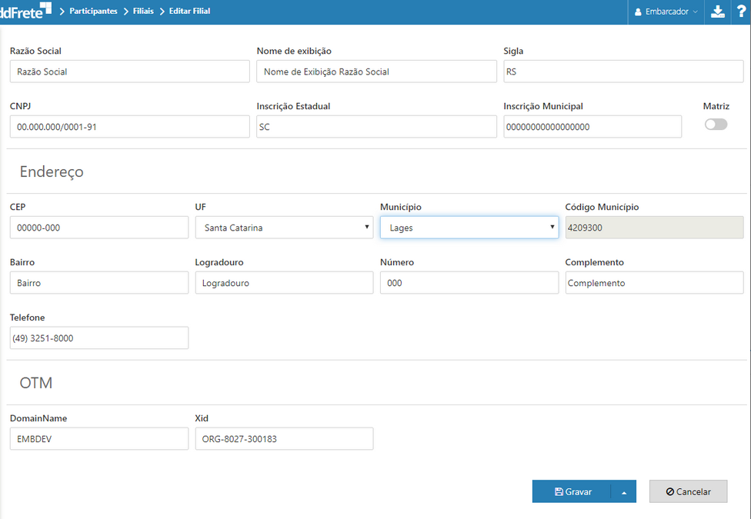
Task: Open help via question mark icon
Action: tap(741, 12)
